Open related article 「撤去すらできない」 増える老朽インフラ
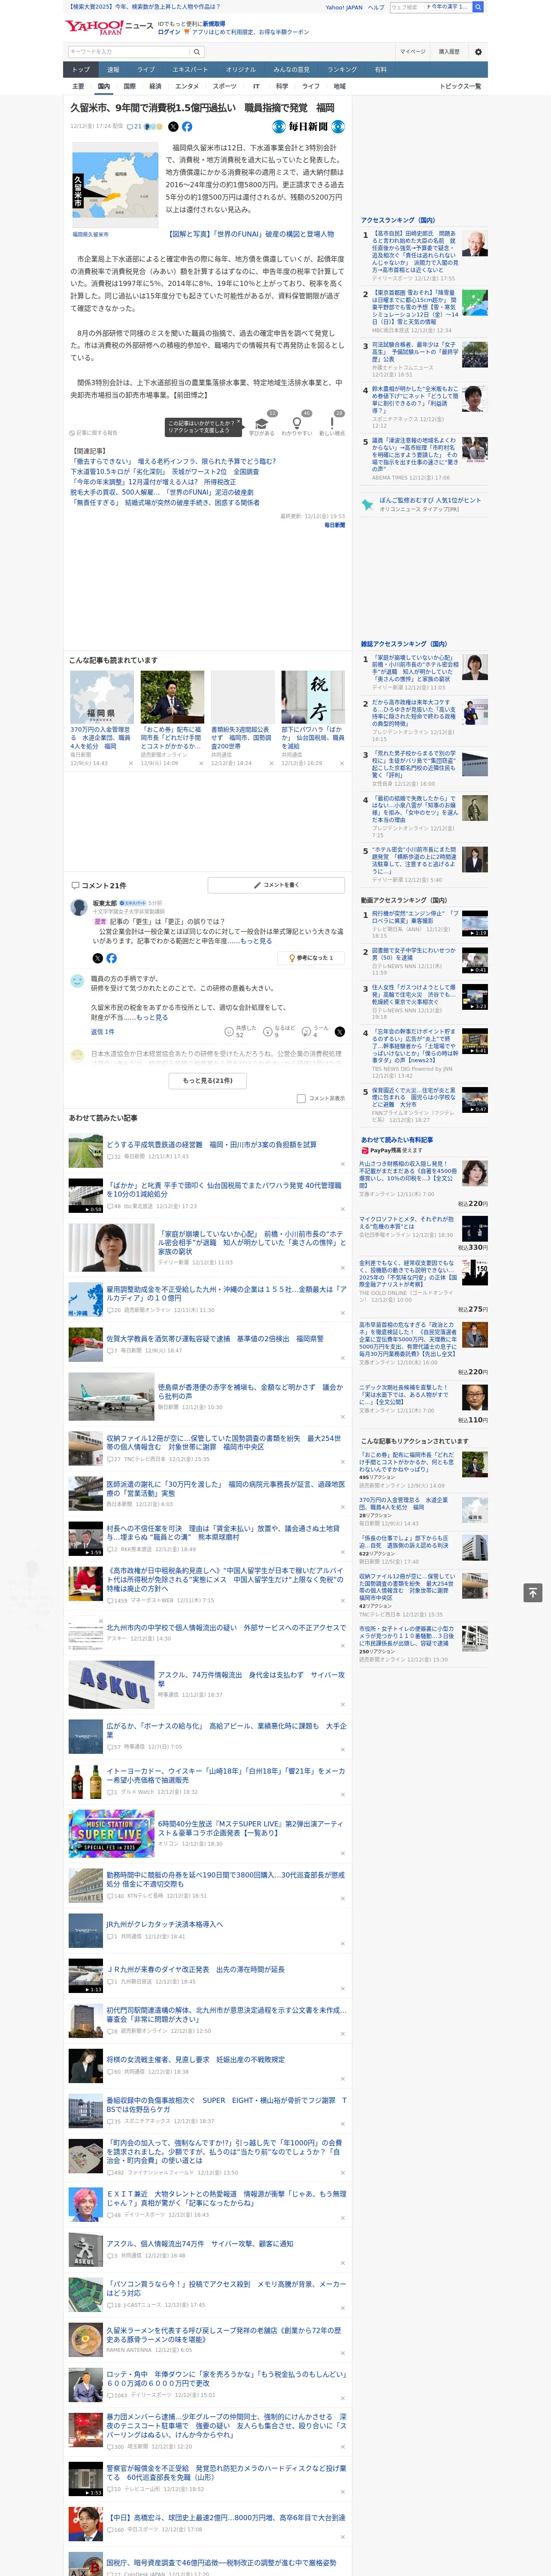 click(x=172, y=461)
